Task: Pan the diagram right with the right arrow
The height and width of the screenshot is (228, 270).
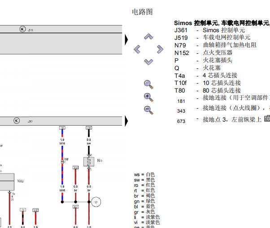Action: [x=160, y=50]
